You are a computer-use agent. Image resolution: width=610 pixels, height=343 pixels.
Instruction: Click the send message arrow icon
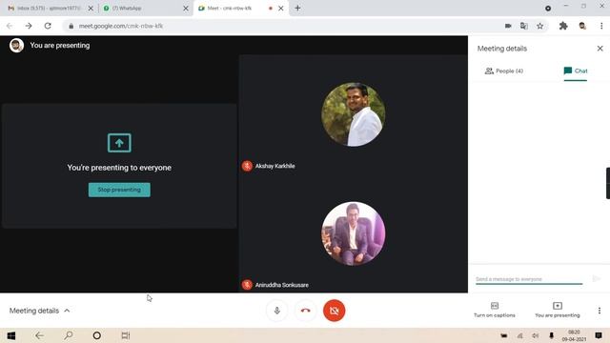[x=596, y=278]
